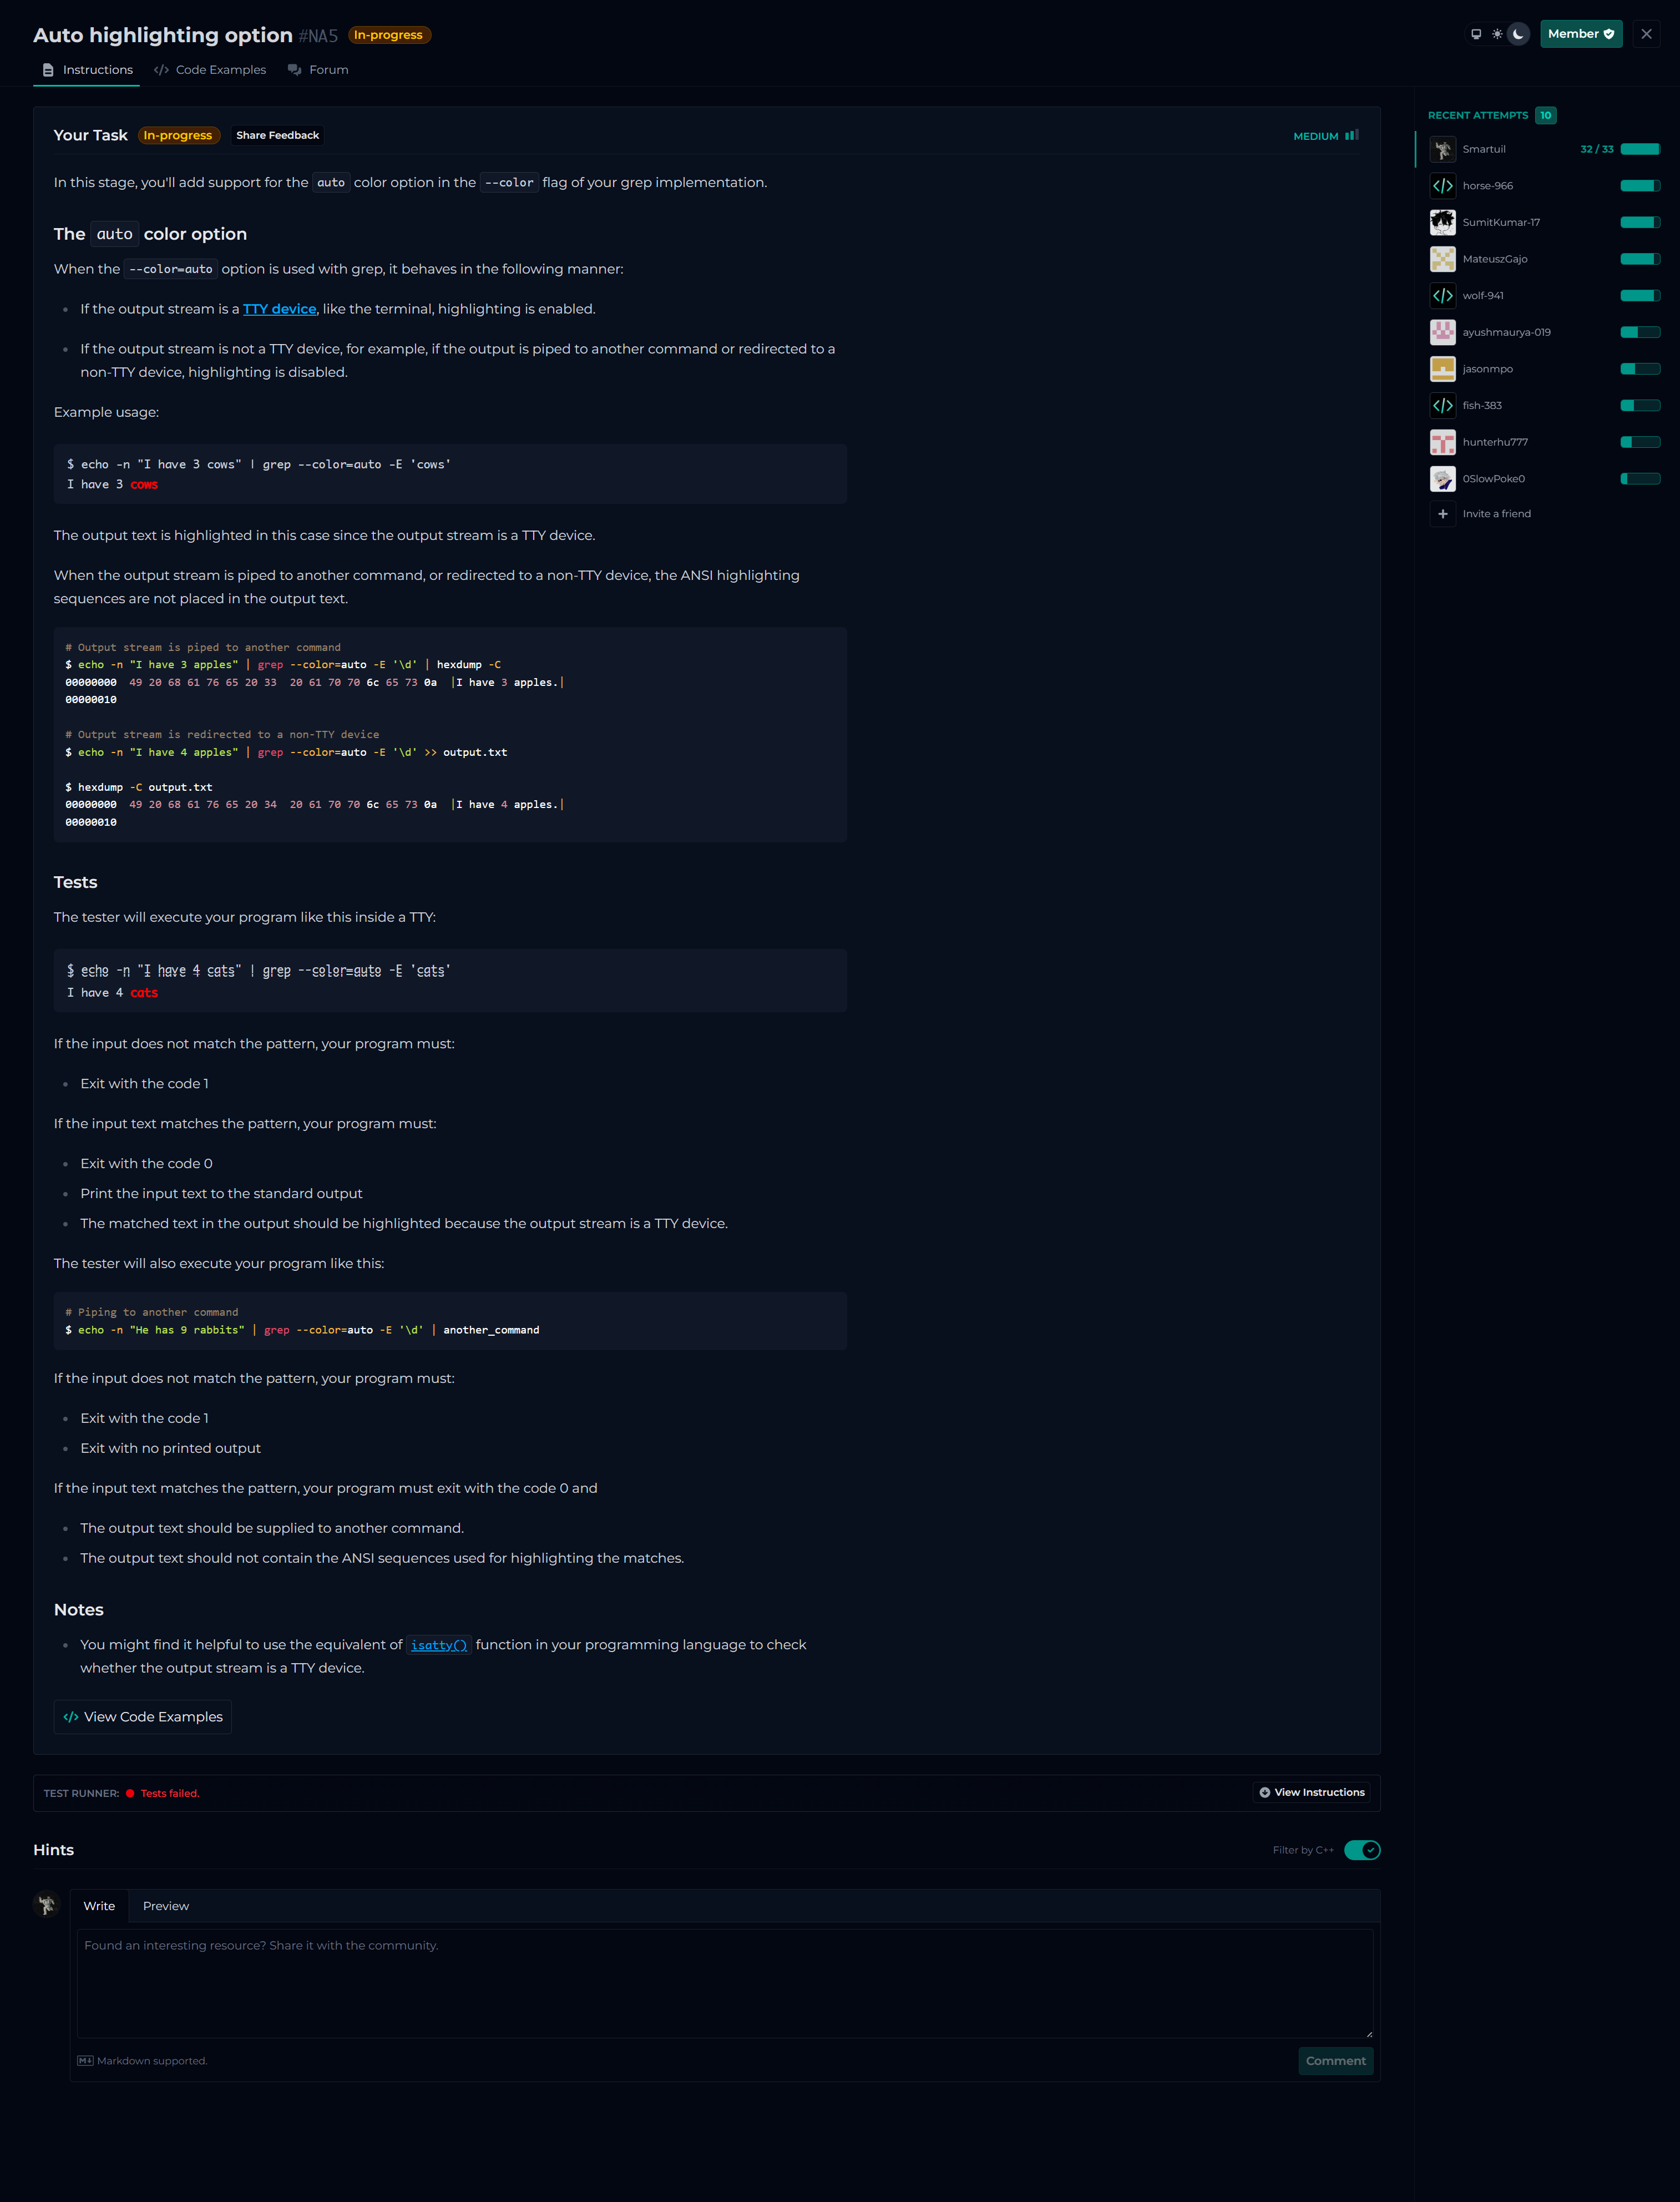Open horse-966's code avatar icon

click(1442, 186)
